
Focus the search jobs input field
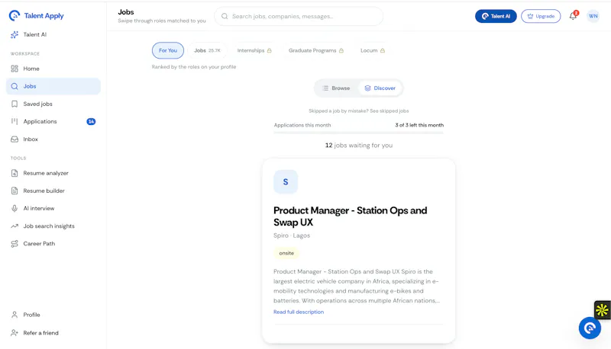coord(299,16)
